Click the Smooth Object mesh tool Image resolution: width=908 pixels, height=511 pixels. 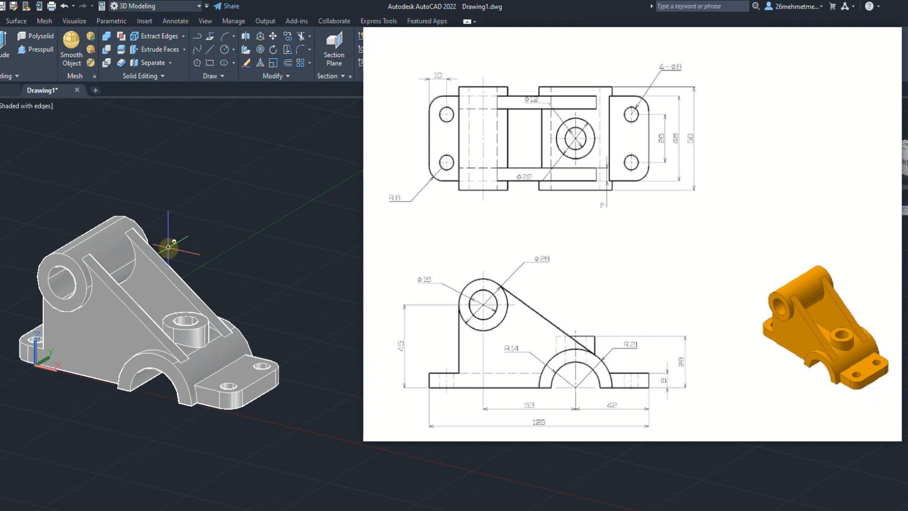coord(71,48)
